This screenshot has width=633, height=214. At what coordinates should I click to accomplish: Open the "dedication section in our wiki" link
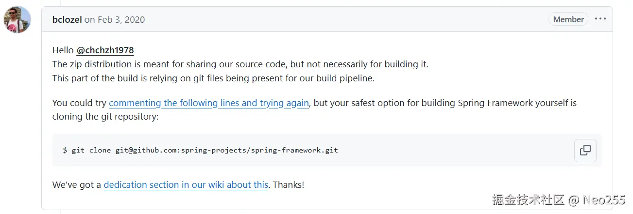click(x=186, y=184)
